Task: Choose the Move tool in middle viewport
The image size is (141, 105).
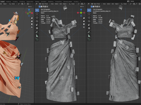Action: click(37, 17)
